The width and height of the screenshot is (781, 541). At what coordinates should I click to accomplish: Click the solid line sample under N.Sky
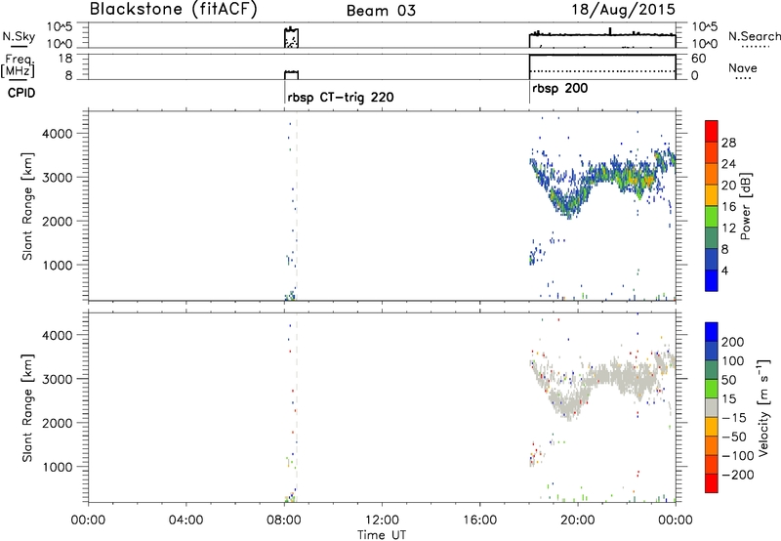click(x=19, y=46)
